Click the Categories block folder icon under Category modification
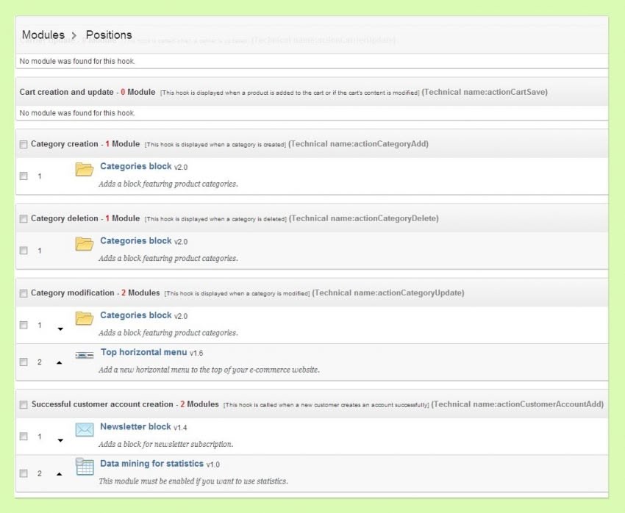 click(x=84, y=318)
